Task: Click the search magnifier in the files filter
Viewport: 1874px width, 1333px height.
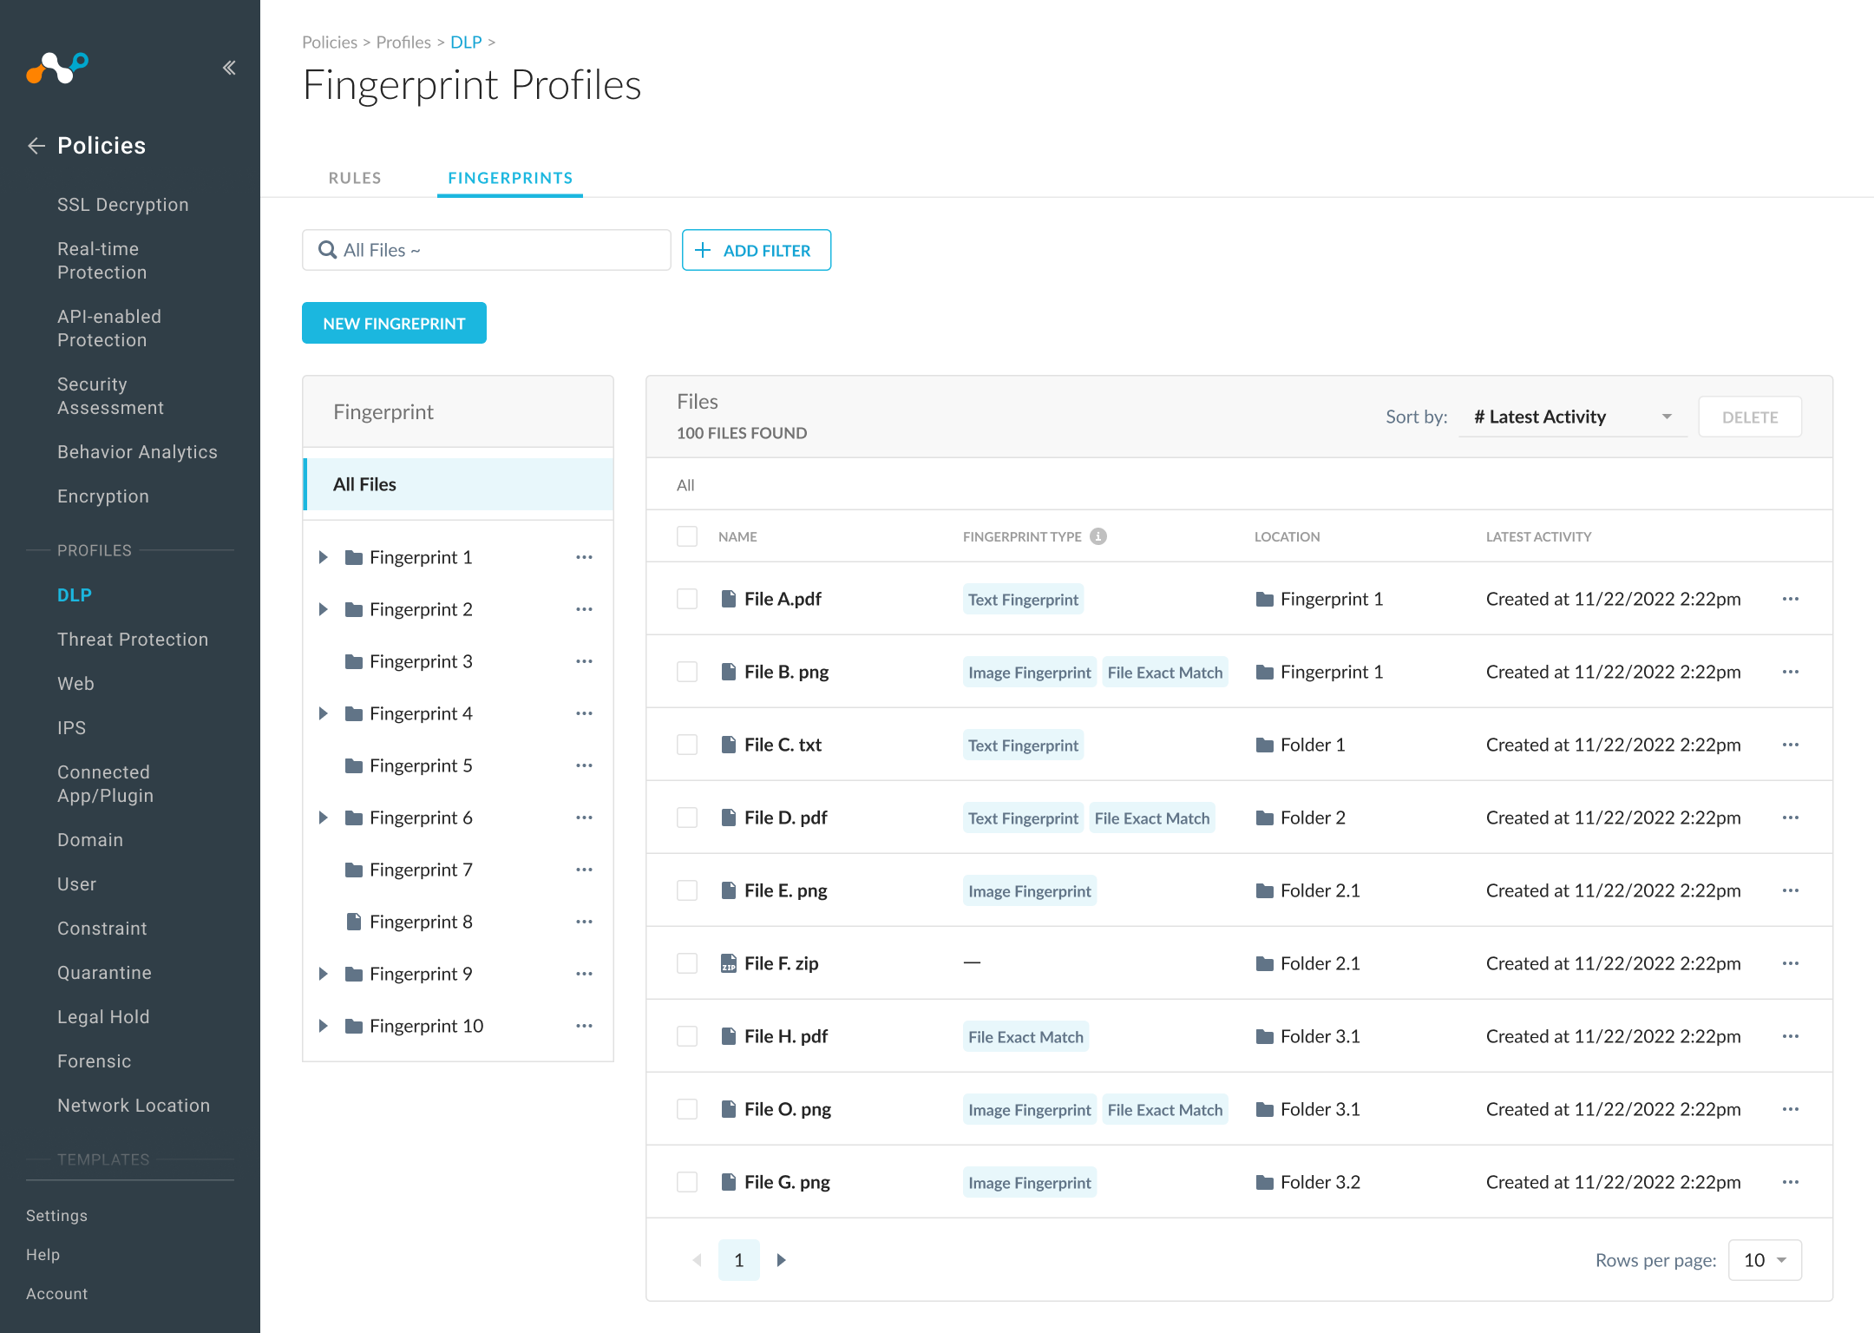Action: click(x=327, y=250)
